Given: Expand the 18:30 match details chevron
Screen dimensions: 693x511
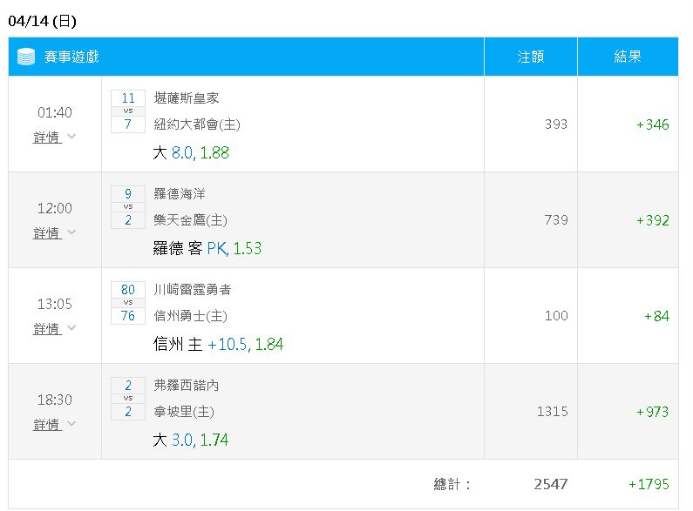Looking at the screenshot, I should (71, 424).
